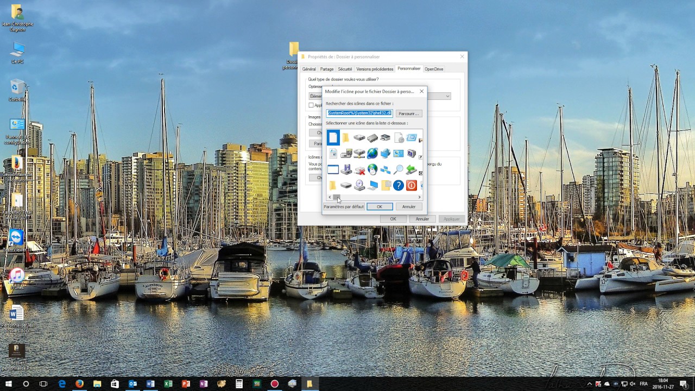Click the icon list right scroll arrow
Screen dimensions: 695x391
tap(419, 197)
